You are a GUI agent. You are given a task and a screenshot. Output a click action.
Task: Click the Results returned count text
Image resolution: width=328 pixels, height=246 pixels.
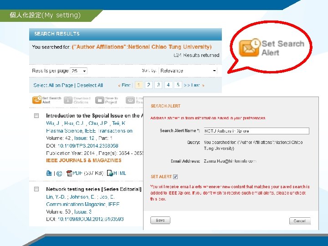pos(196,55)
